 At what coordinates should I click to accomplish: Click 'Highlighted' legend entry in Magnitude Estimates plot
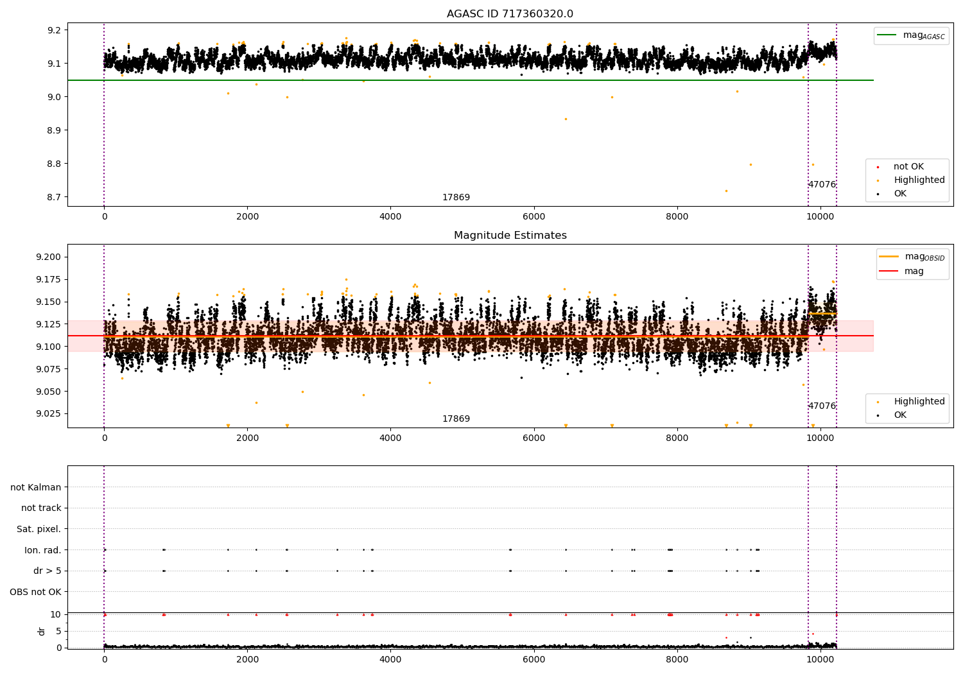(919, 402)
